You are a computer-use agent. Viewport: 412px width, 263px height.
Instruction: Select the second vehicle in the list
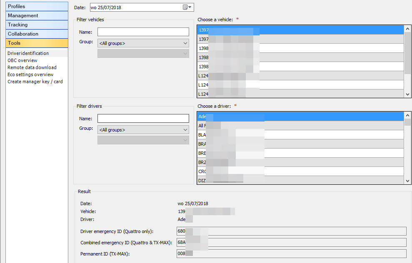300,39
